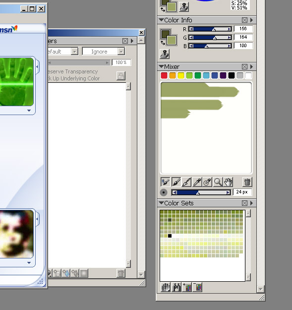Close the Color Info panel with its X box
The image size is (292, 310).
[244, 20]
